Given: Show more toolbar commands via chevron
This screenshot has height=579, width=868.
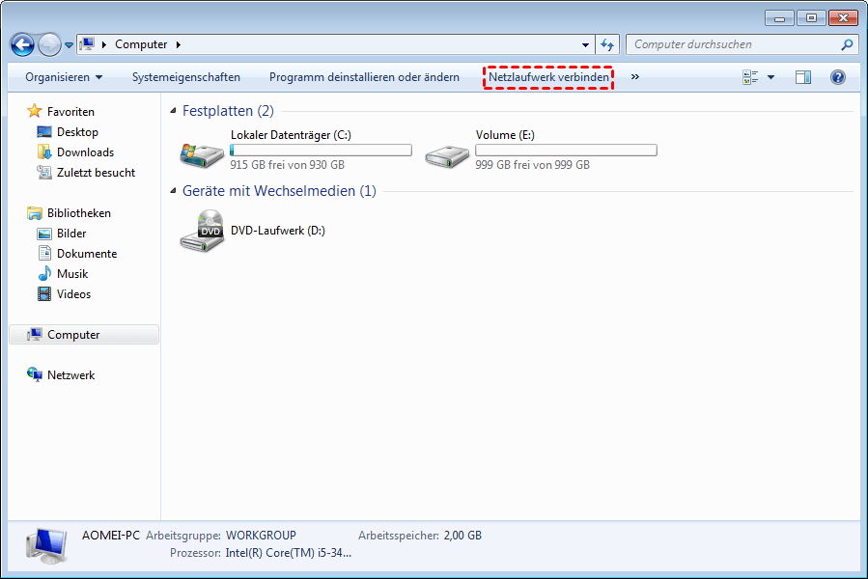Looking at the screenshot, I should [x=634, y=77].
